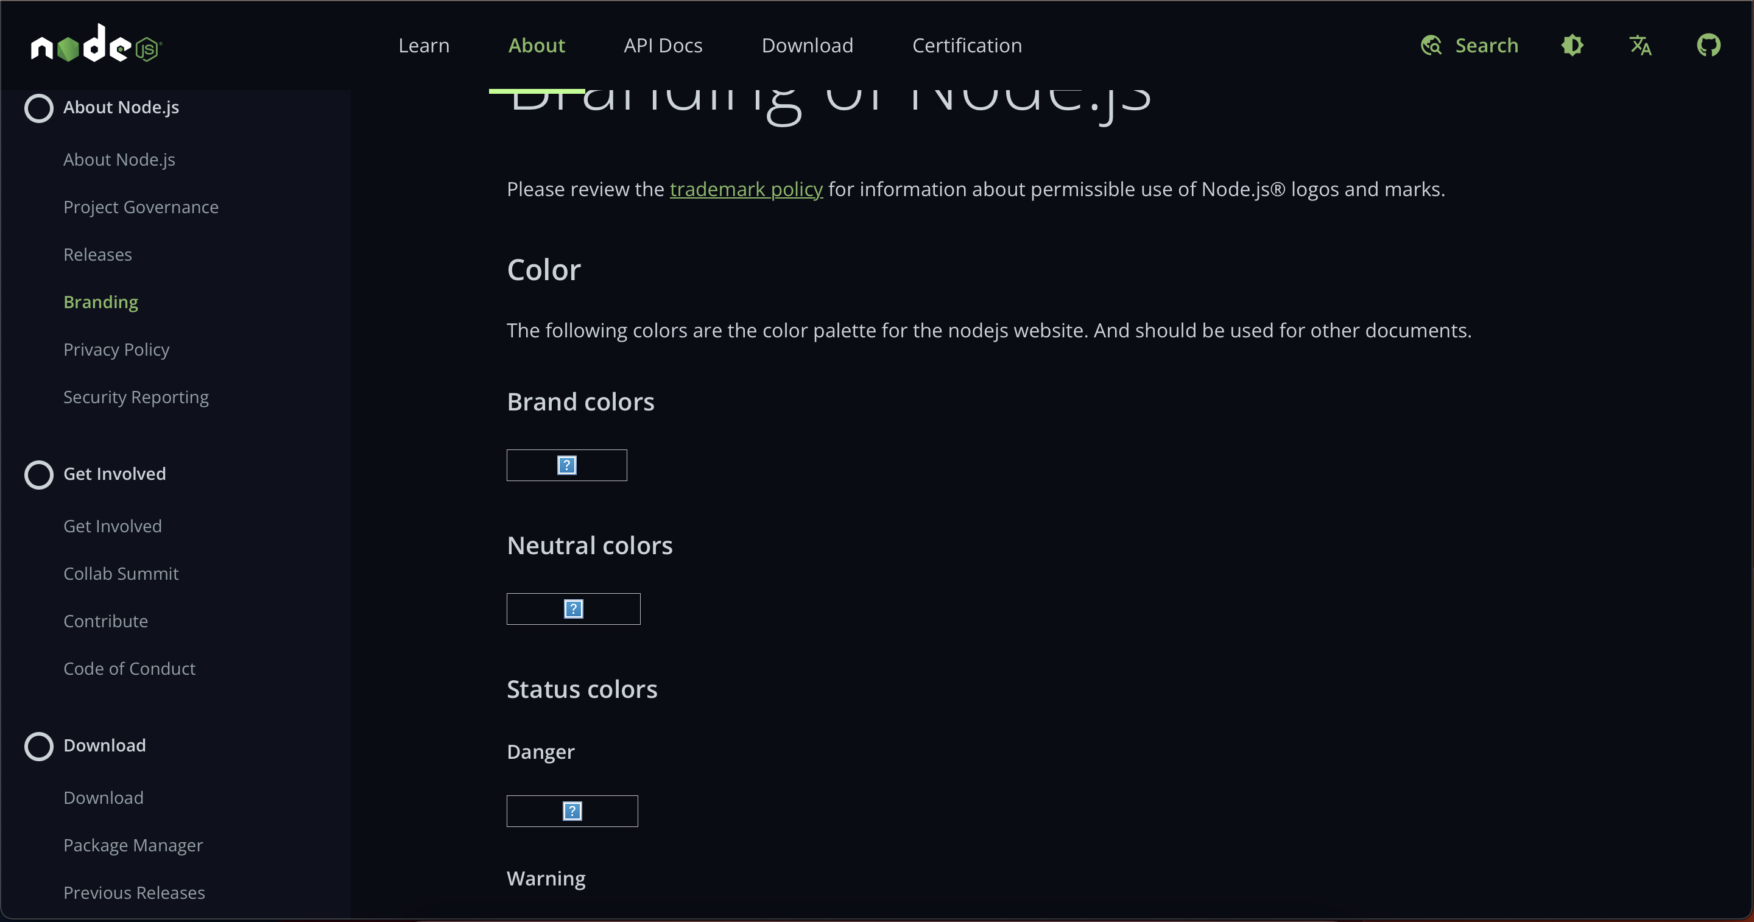1754x922 pixels.
Task: Select Security Reporting sidebar item
Action: 136,397
